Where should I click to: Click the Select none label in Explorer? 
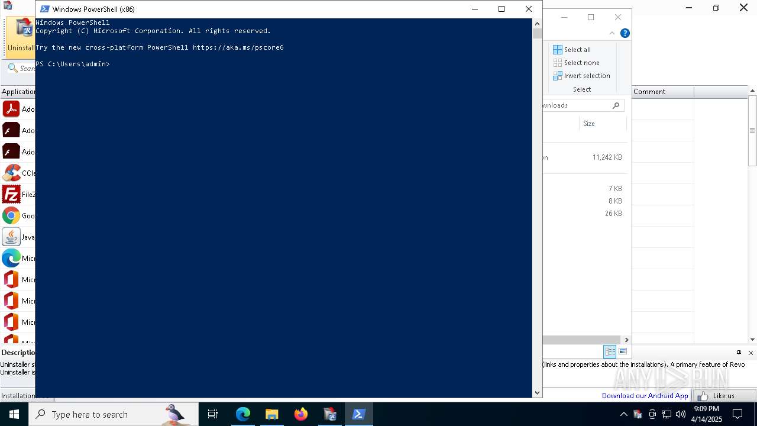pyautogui.click(x=581, y=63)
